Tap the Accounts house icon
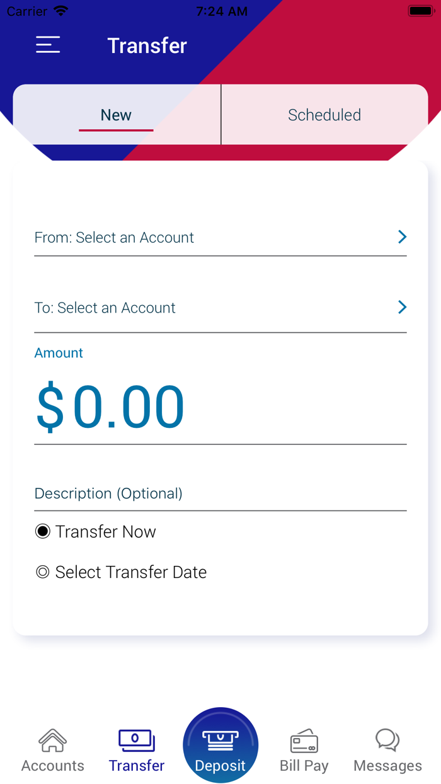Screen dimensions: 441x784 tap(53, 741)
